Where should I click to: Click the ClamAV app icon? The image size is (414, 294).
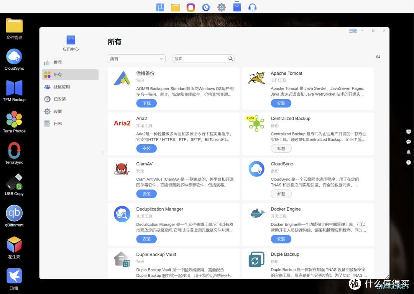(122, 169)
